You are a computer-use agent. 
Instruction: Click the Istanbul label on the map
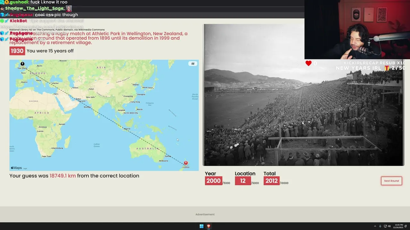(x=55, y=83)
